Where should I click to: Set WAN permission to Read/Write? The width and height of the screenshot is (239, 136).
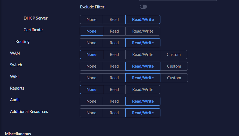point(143,55)
